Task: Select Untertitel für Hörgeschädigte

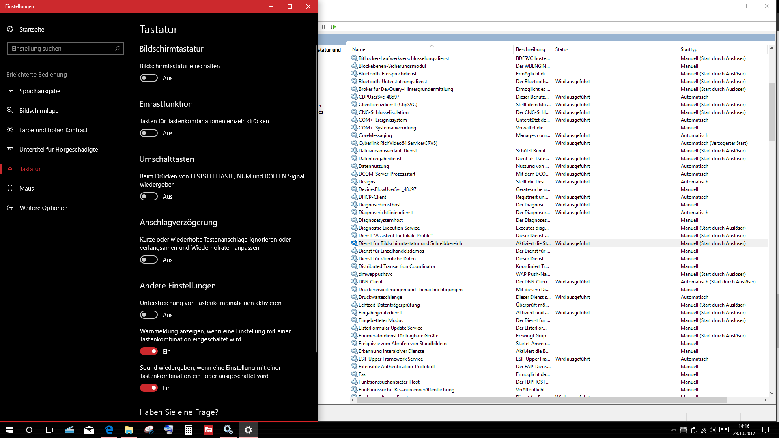Action: click(x=59, y=149)
